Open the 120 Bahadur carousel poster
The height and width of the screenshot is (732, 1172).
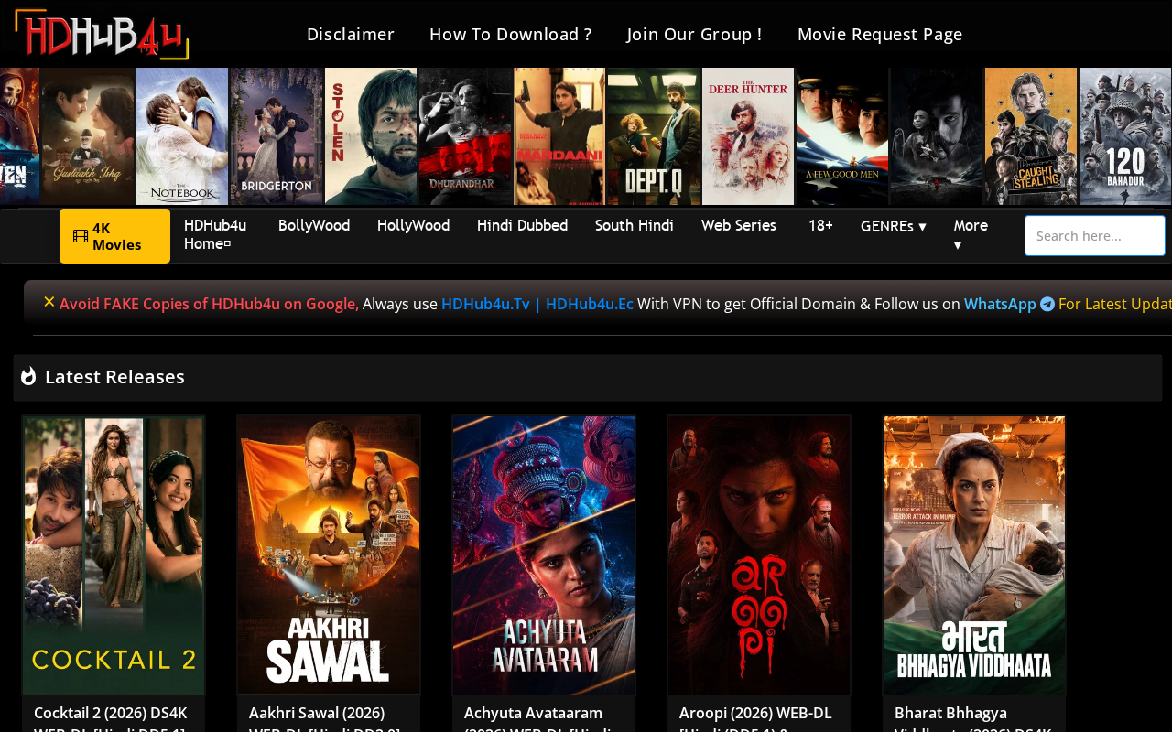(1125, 136)
